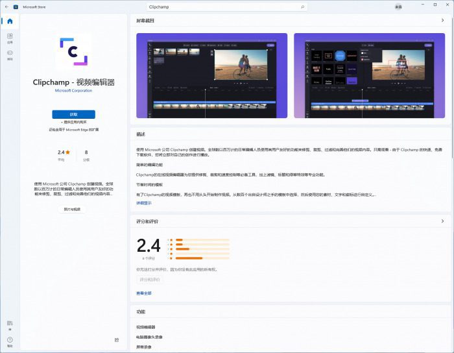Click the 查看全部 reviews link
This screenshot has width=454, height=353.
click(144, 293)
